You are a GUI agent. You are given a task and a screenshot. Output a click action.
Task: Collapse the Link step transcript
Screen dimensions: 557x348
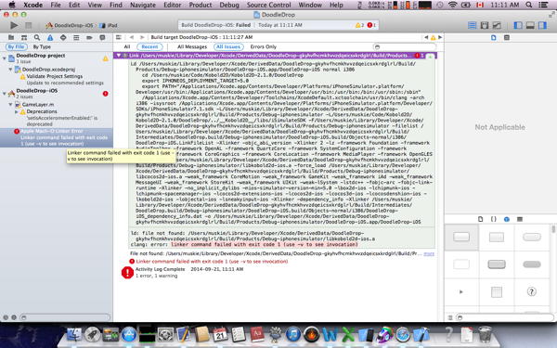click(x=119, y=56)
